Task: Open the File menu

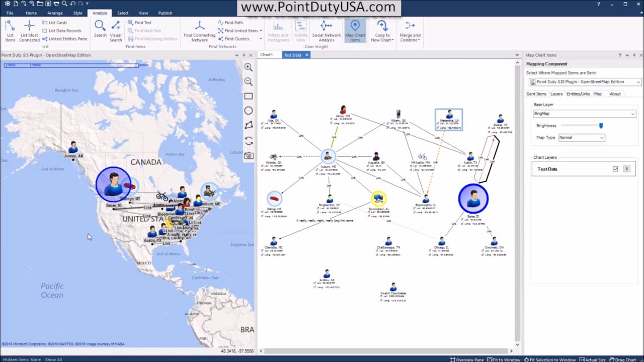Action: tap(10, 13)
